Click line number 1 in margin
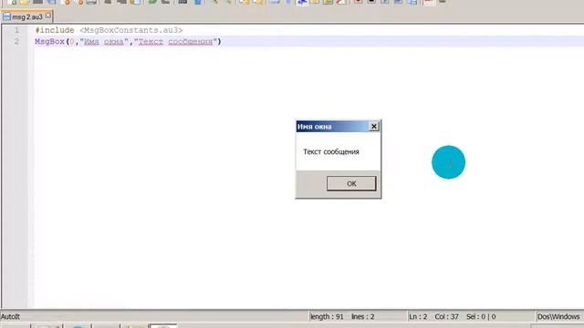This screenshot has height=328, width=584. (x=16, y=30)
